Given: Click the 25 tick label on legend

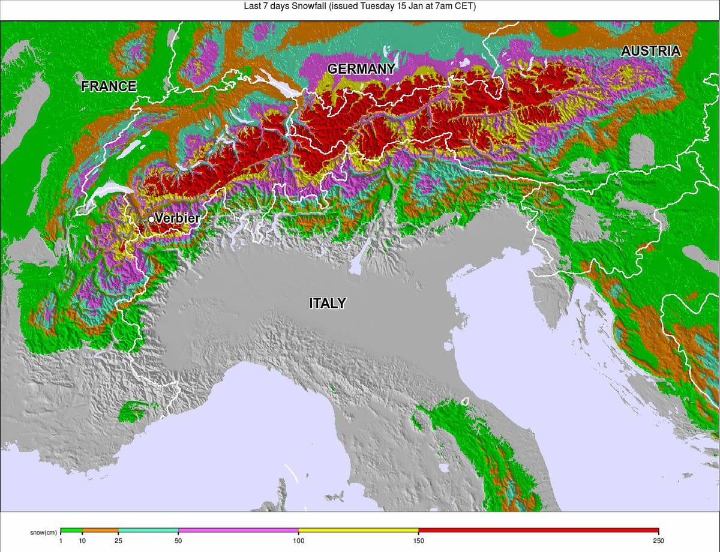Looking at the screenshot, I should [118, 541].
